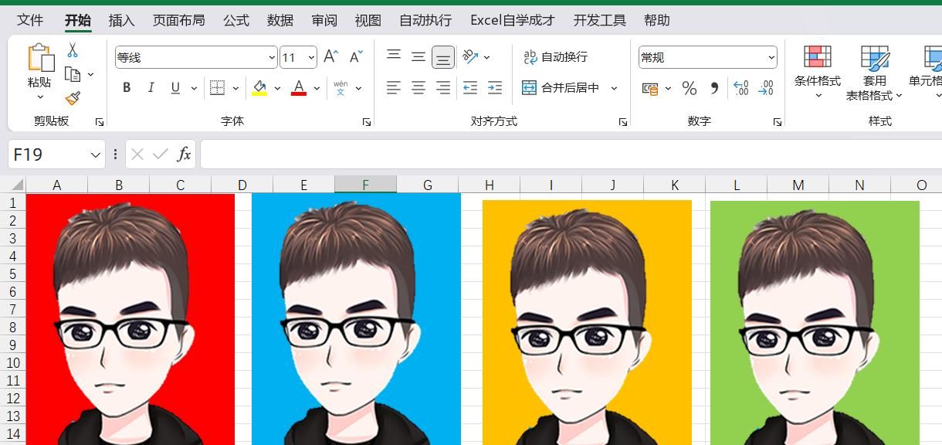
Task: Click the formula bar input
Action: (571, 155)
